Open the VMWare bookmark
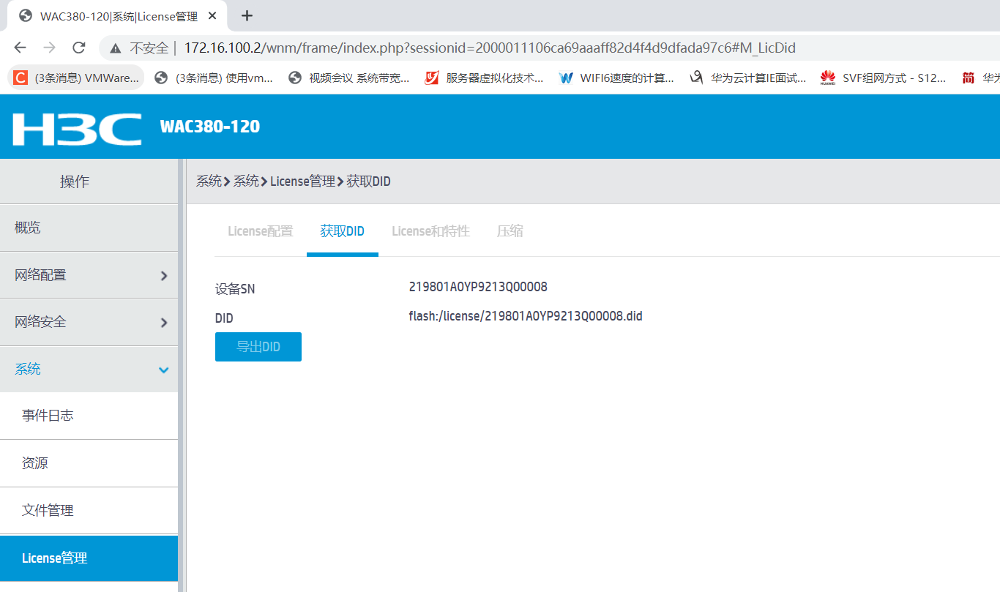 [x=76, y=78]
